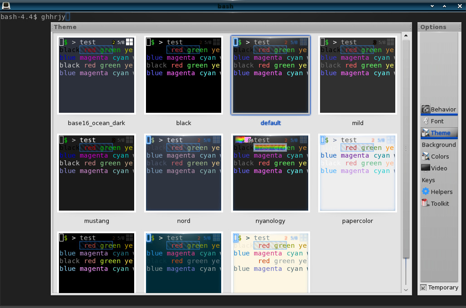Open the Video options section
Image resolution: width=466 pixels, height=308 pixels.
coord(439,168)
